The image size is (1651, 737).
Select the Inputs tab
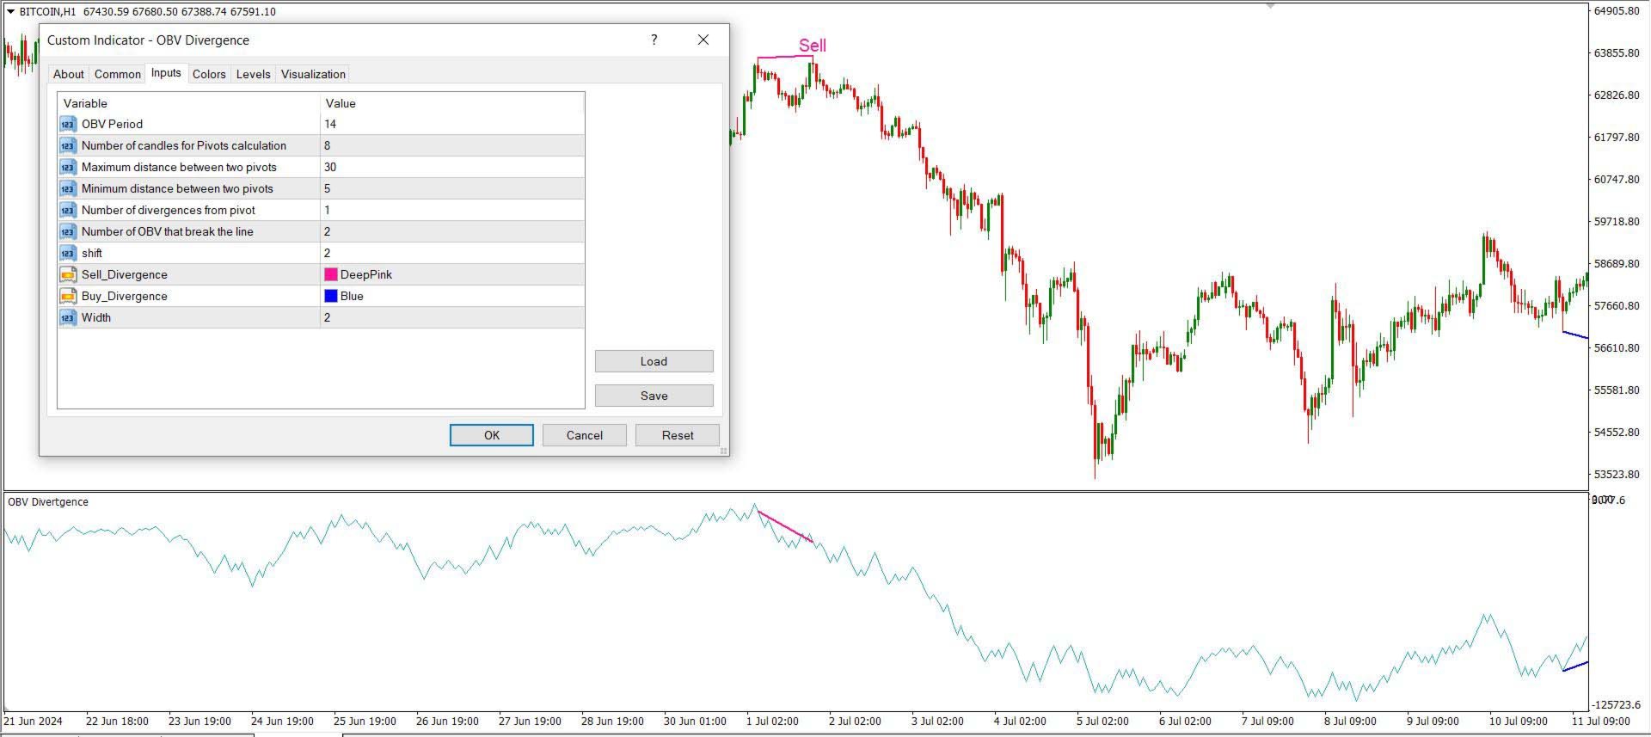pos(166,73)
